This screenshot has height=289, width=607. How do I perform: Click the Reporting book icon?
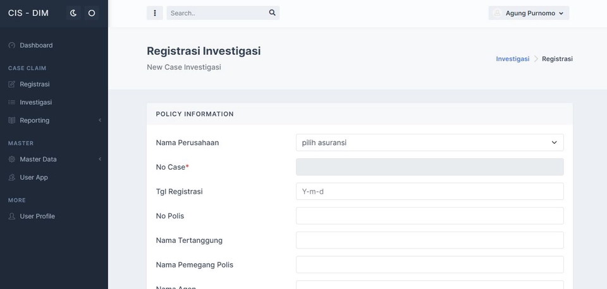click(x=11, y=120)
